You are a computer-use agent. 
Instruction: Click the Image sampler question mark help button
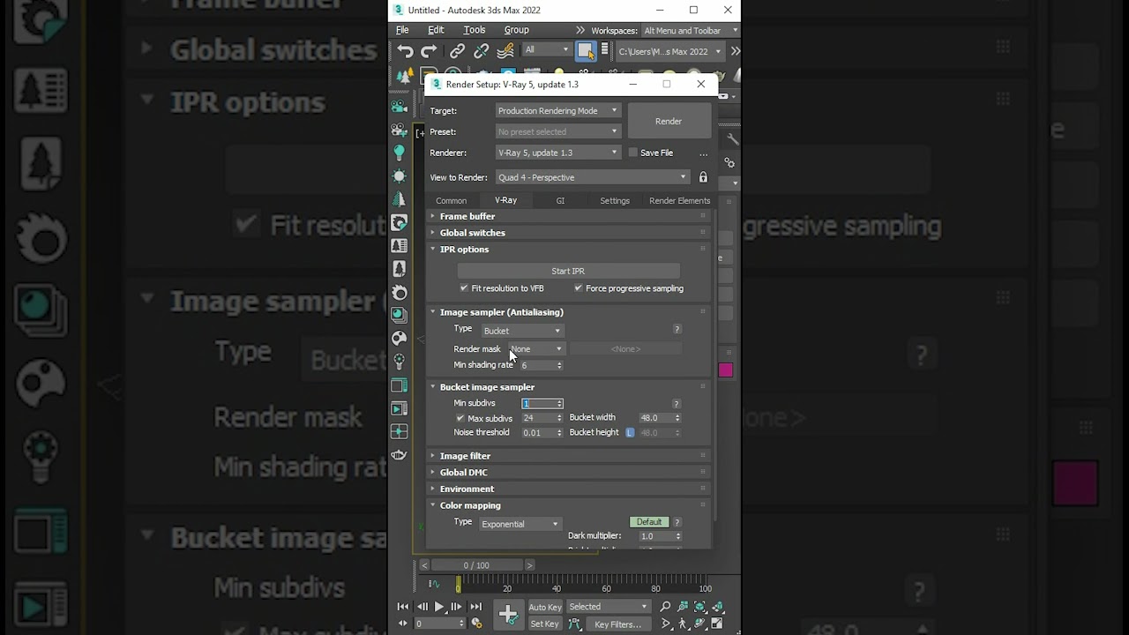677,329
